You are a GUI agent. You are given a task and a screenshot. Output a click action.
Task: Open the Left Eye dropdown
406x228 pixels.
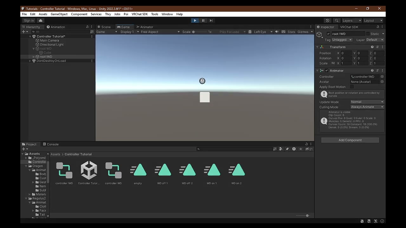[263, 32]
